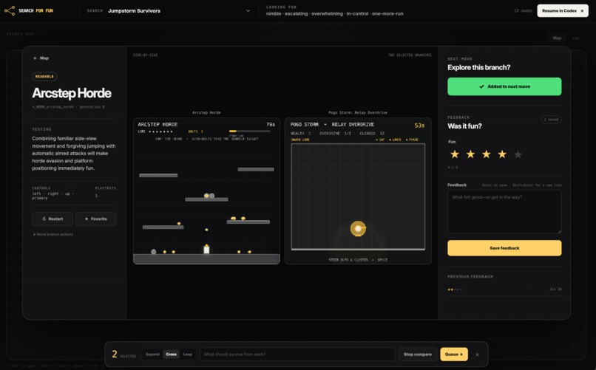Select the Cross mode option
This screenshot has width=596, height=370.
pyautogui.click(x=171, y=354)
